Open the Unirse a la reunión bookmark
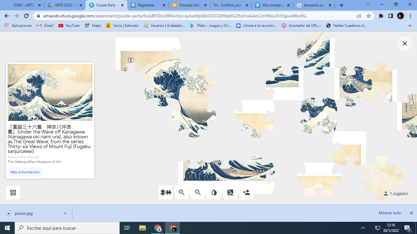 pyautogui.click(x=256, y=26)
